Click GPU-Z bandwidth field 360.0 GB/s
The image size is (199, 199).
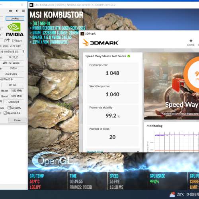tap(12, 74)
